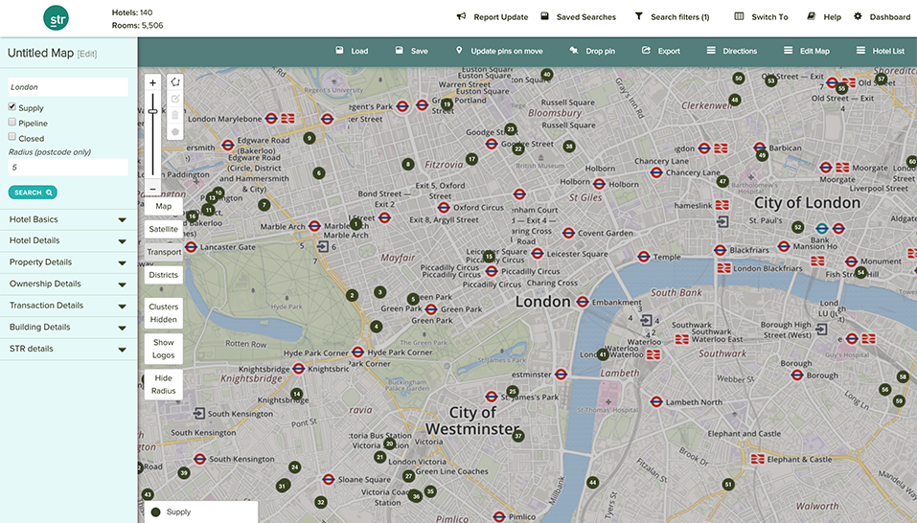Click the zoom in plus button
This screenshot has width=917, height=523.
[152, 83]
